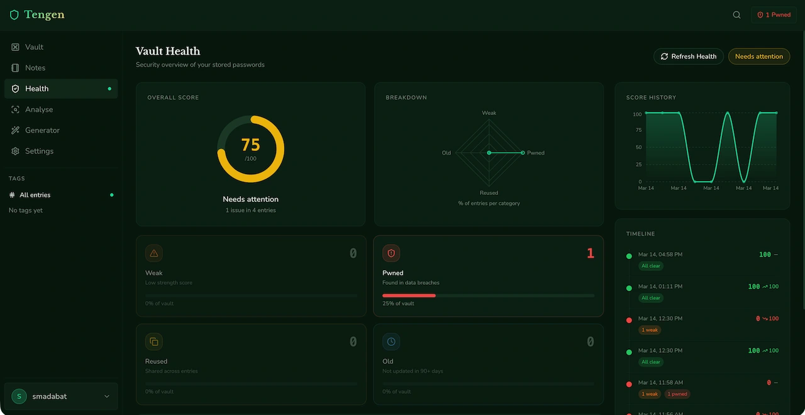The width and height of the screenshot is (805, 415).
Task: Click the Notes notebook icon
Action: [x=16, y=68]
